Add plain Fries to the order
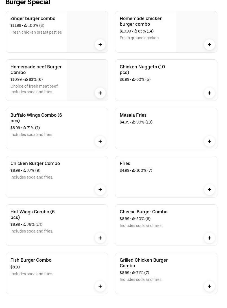The height and width of the screenshot is (308, 227). [209, 190]
